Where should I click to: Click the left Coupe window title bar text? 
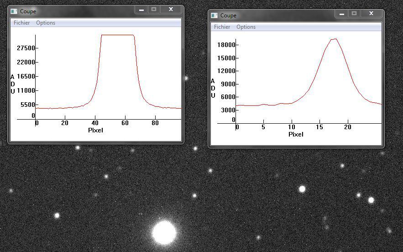pyautogui.click(x=28, y=11)
